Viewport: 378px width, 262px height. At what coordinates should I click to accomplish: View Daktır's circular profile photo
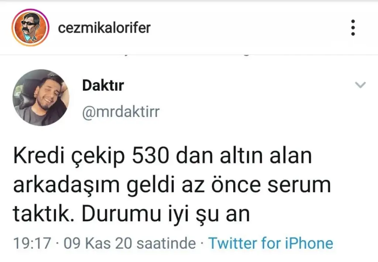click(x=41, y=98)
